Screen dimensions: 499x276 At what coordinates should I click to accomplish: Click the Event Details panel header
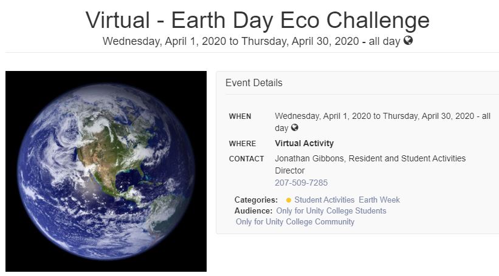pos(254,82)
